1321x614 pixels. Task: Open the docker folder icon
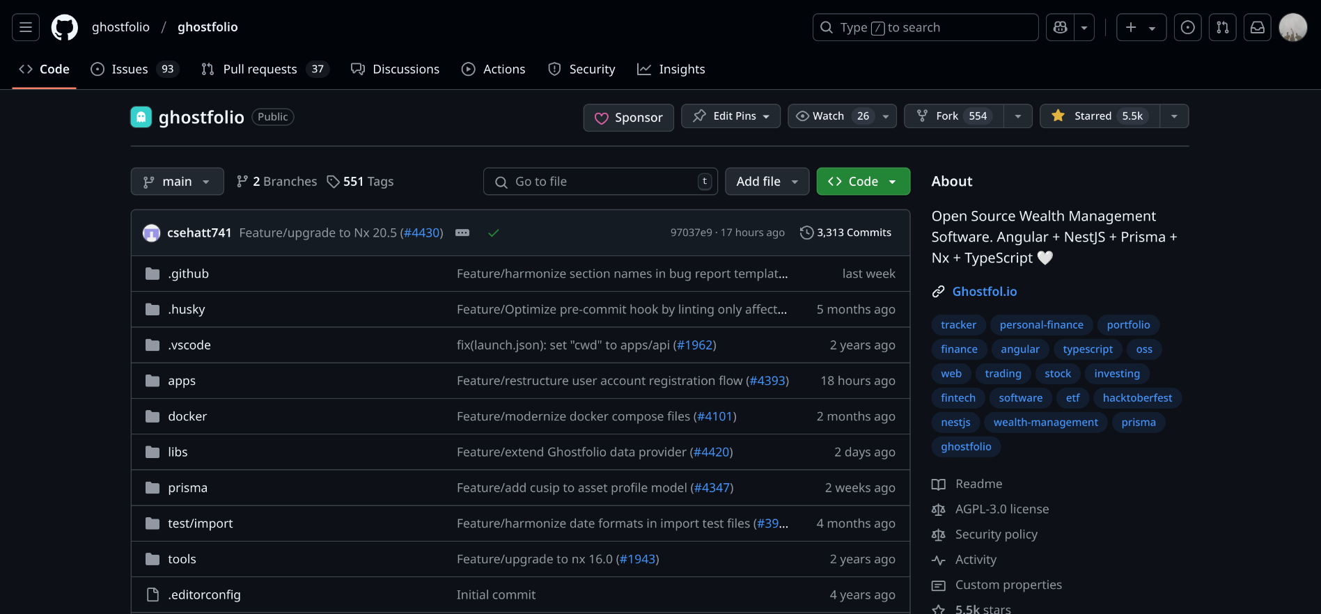click(x=153, y=416)
